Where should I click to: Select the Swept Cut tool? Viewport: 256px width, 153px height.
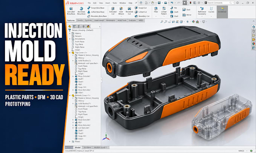click(x=141, y=8)
